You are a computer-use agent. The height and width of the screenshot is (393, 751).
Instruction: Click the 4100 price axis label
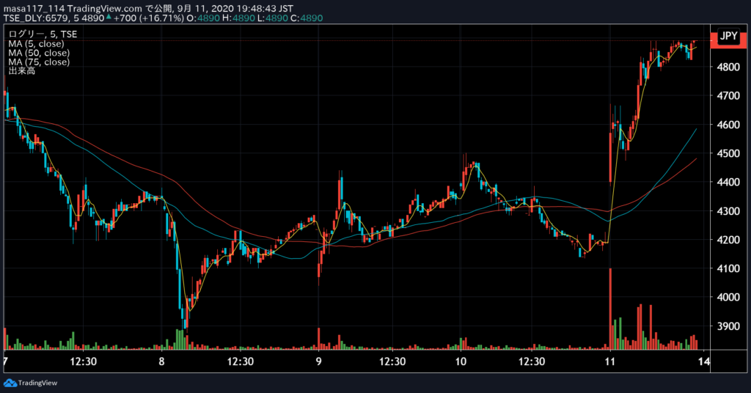(728, 268)
